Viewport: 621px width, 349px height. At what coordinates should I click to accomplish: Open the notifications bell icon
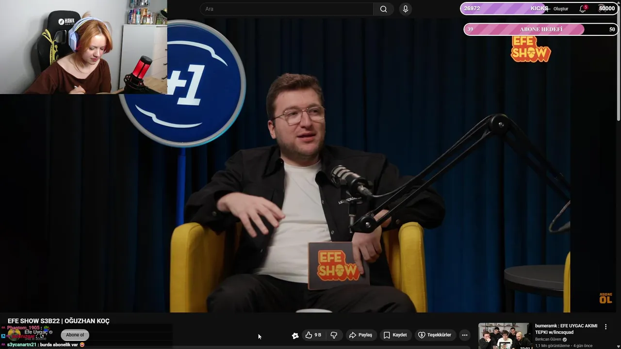point(583,9)
